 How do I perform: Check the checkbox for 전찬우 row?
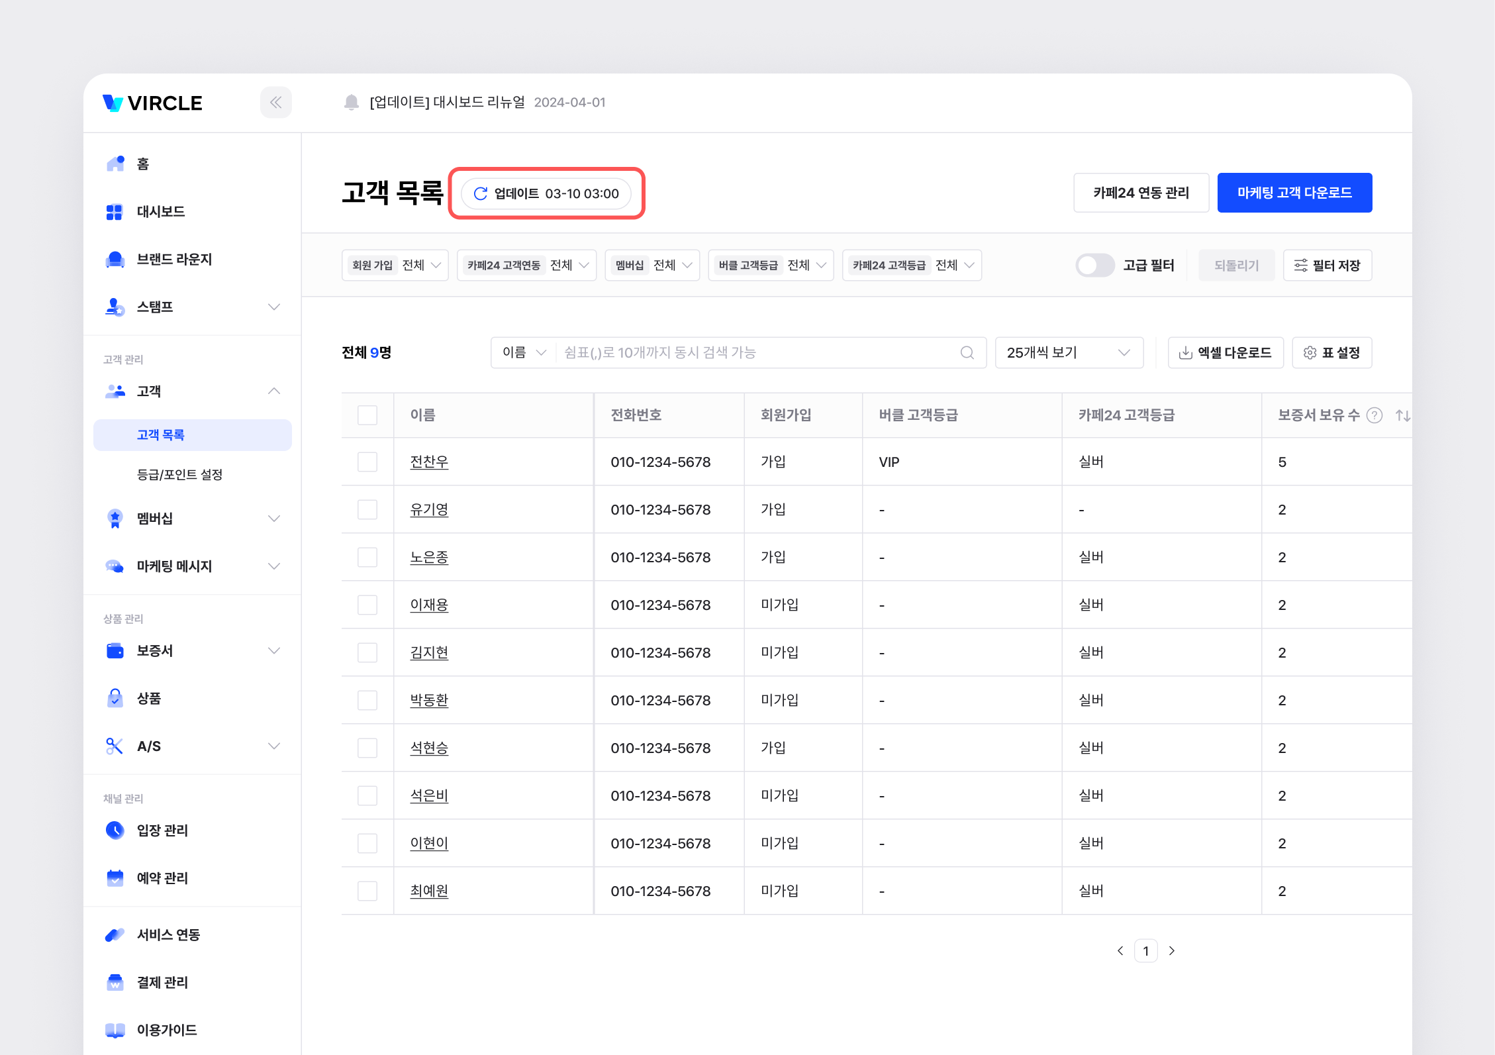(x=367, y=462)
